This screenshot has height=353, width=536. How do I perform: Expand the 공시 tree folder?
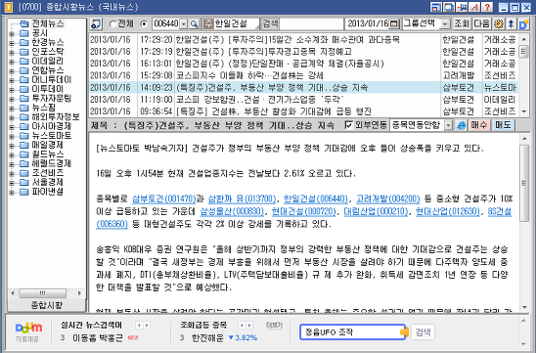click(12, 34)
